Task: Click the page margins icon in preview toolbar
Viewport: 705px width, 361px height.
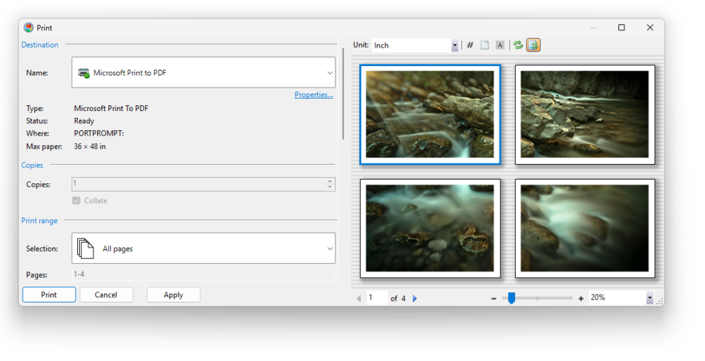Action: [x=485, y=45]
